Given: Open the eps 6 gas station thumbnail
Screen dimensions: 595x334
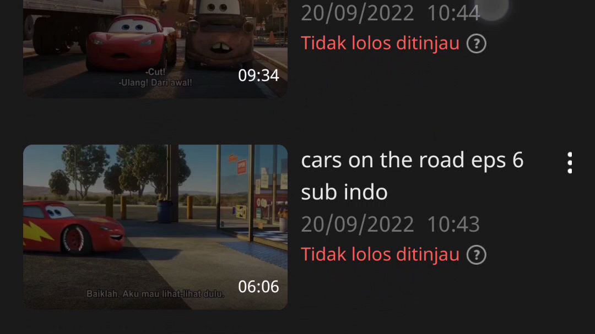Looking at the screenshot, I should click(155, 227).
